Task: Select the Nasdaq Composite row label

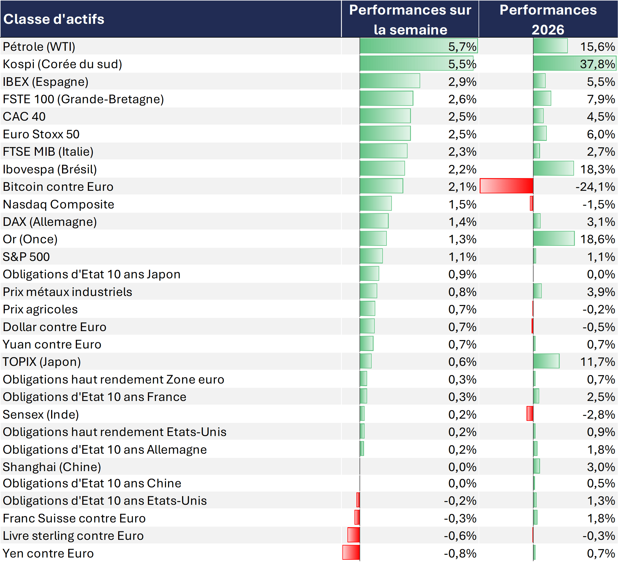Action: [x=59, y=204]
